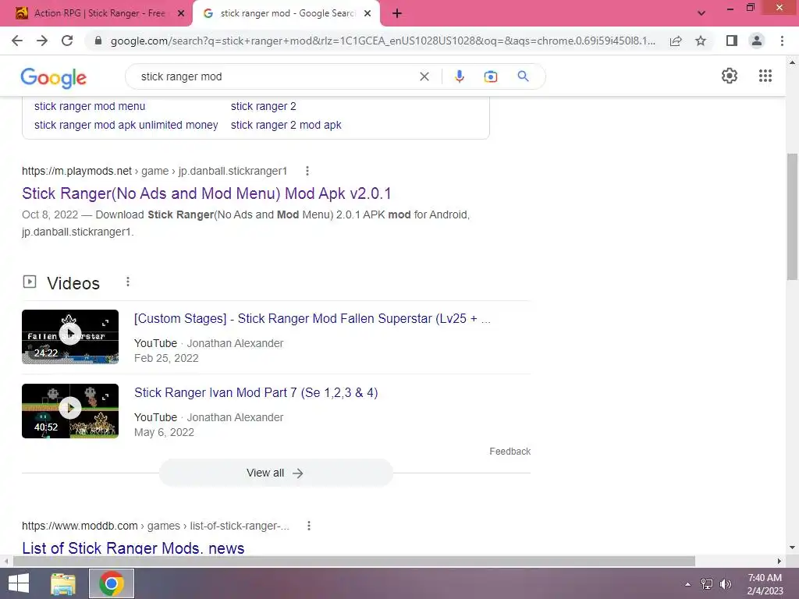This screenshot has height=599, width=799.
Task: Click the site info lock icon
Action: pos(98,41)
